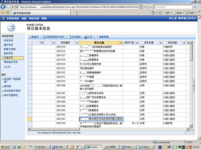Open the 项目来源 column filter dropdown
Image resolution: width=201 pixels, height=150 pixels.
pos(161,43)
